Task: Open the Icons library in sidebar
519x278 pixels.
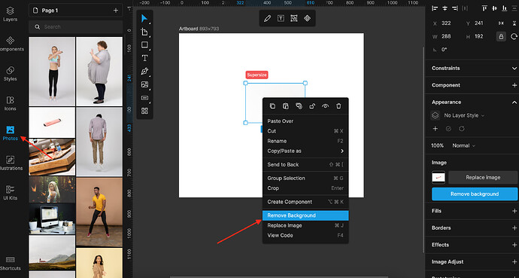Action: 10,103
